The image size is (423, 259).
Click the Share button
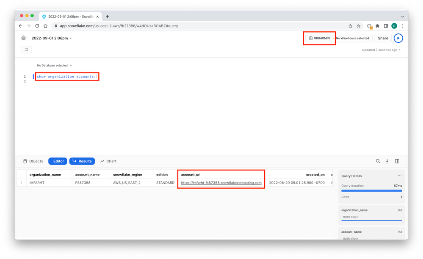383,38
